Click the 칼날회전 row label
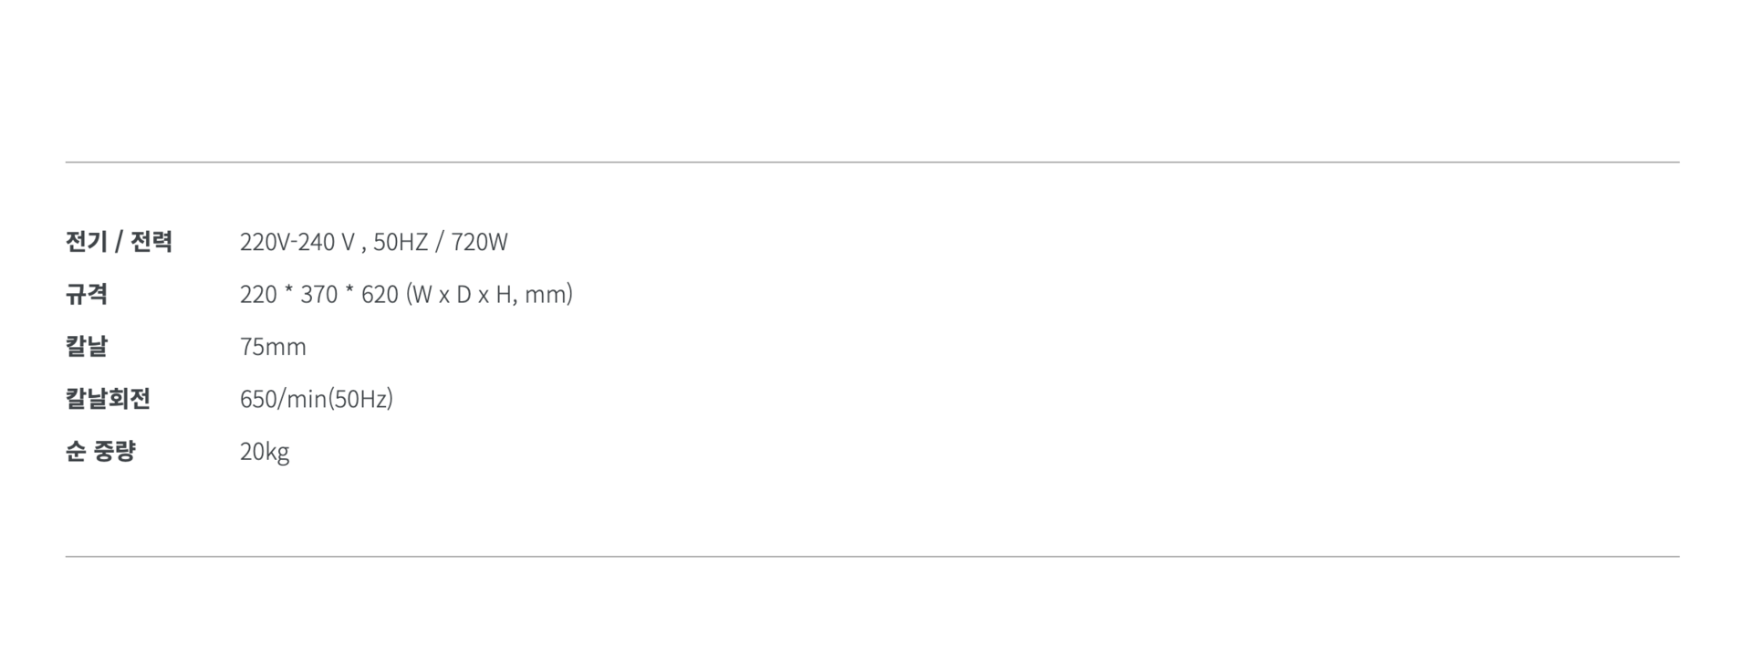 coord(108,399)
